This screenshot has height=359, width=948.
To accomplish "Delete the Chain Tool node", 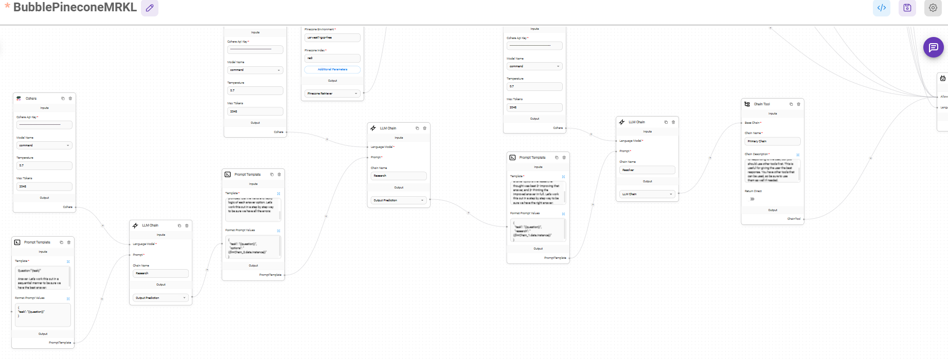I will pyautogui.click(x=799, y=104).
